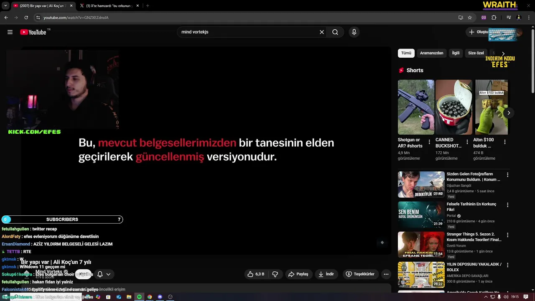Open the tab search dropdown arrow
Image resolution: width=535 pixels, height=301 pixels.
[x=5, y=6]
